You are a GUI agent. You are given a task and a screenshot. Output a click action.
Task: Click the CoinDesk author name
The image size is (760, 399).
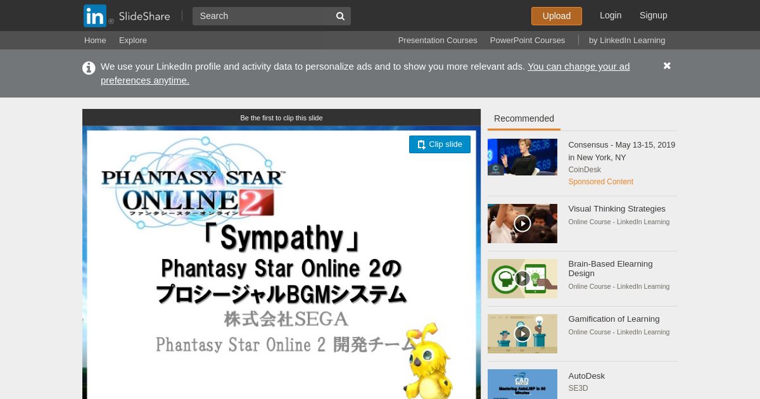pyautogui.click(x=585, y=170)
